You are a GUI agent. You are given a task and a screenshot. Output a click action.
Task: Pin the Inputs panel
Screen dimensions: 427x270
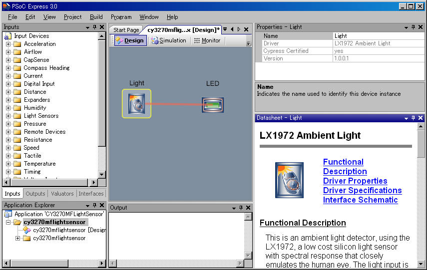point(94,27)
